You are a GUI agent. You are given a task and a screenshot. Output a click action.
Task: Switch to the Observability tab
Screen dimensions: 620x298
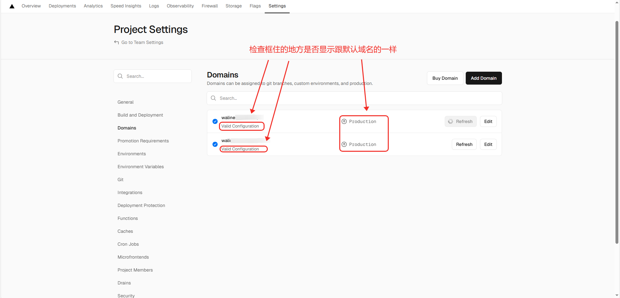point(180,6)
